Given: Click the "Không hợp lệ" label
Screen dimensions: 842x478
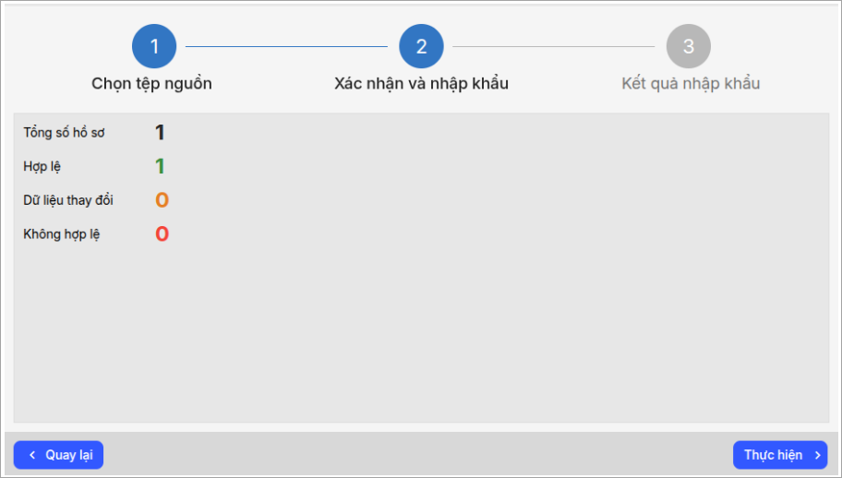Looking at the screenshot, I should pos(62,234).
